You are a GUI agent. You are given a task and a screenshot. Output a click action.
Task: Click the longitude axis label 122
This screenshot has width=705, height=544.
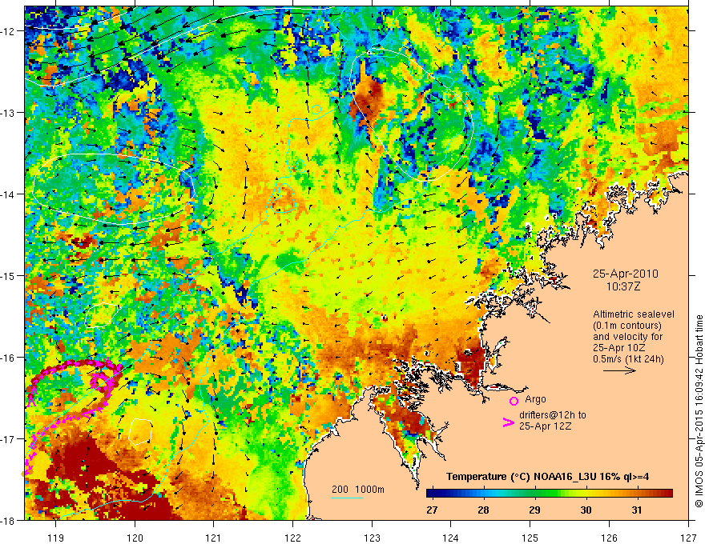pos(292,538)
